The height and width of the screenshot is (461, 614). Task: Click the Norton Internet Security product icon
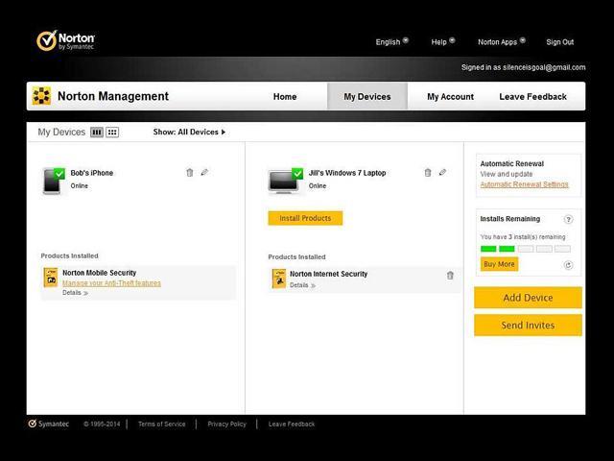pos(279,279)
